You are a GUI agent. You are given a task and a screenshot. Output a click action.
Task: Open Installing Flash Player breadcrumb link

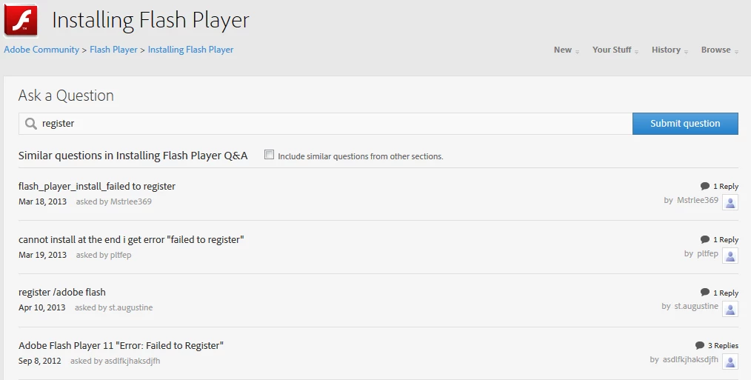click(x=190, y=50)
